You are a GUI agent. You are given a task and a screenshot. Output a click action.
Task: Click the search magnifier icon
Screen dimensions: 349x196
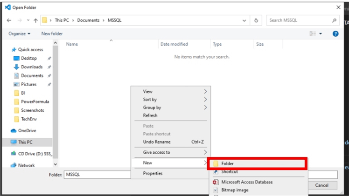click(334, 20)
